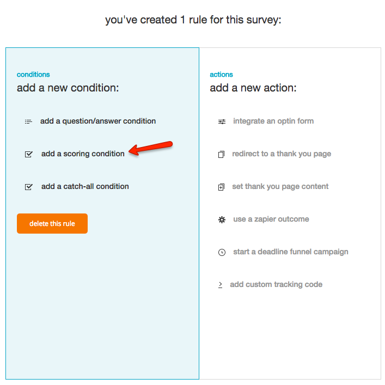Click the clock icon for deadline funnel
This screenshot has height=385, width=385.
222,252
